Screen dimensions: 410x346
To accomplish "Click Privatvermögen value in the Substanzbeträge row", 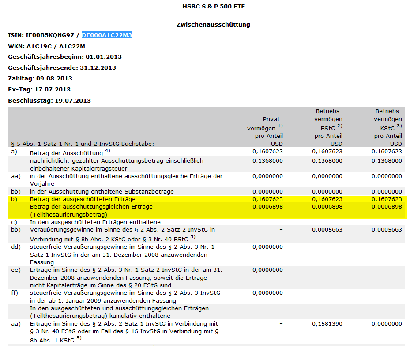I will [x=267, y=192].
